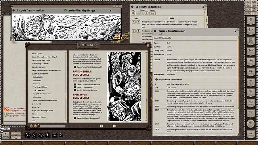Click the Modifier box on desktop

point(6,135)
